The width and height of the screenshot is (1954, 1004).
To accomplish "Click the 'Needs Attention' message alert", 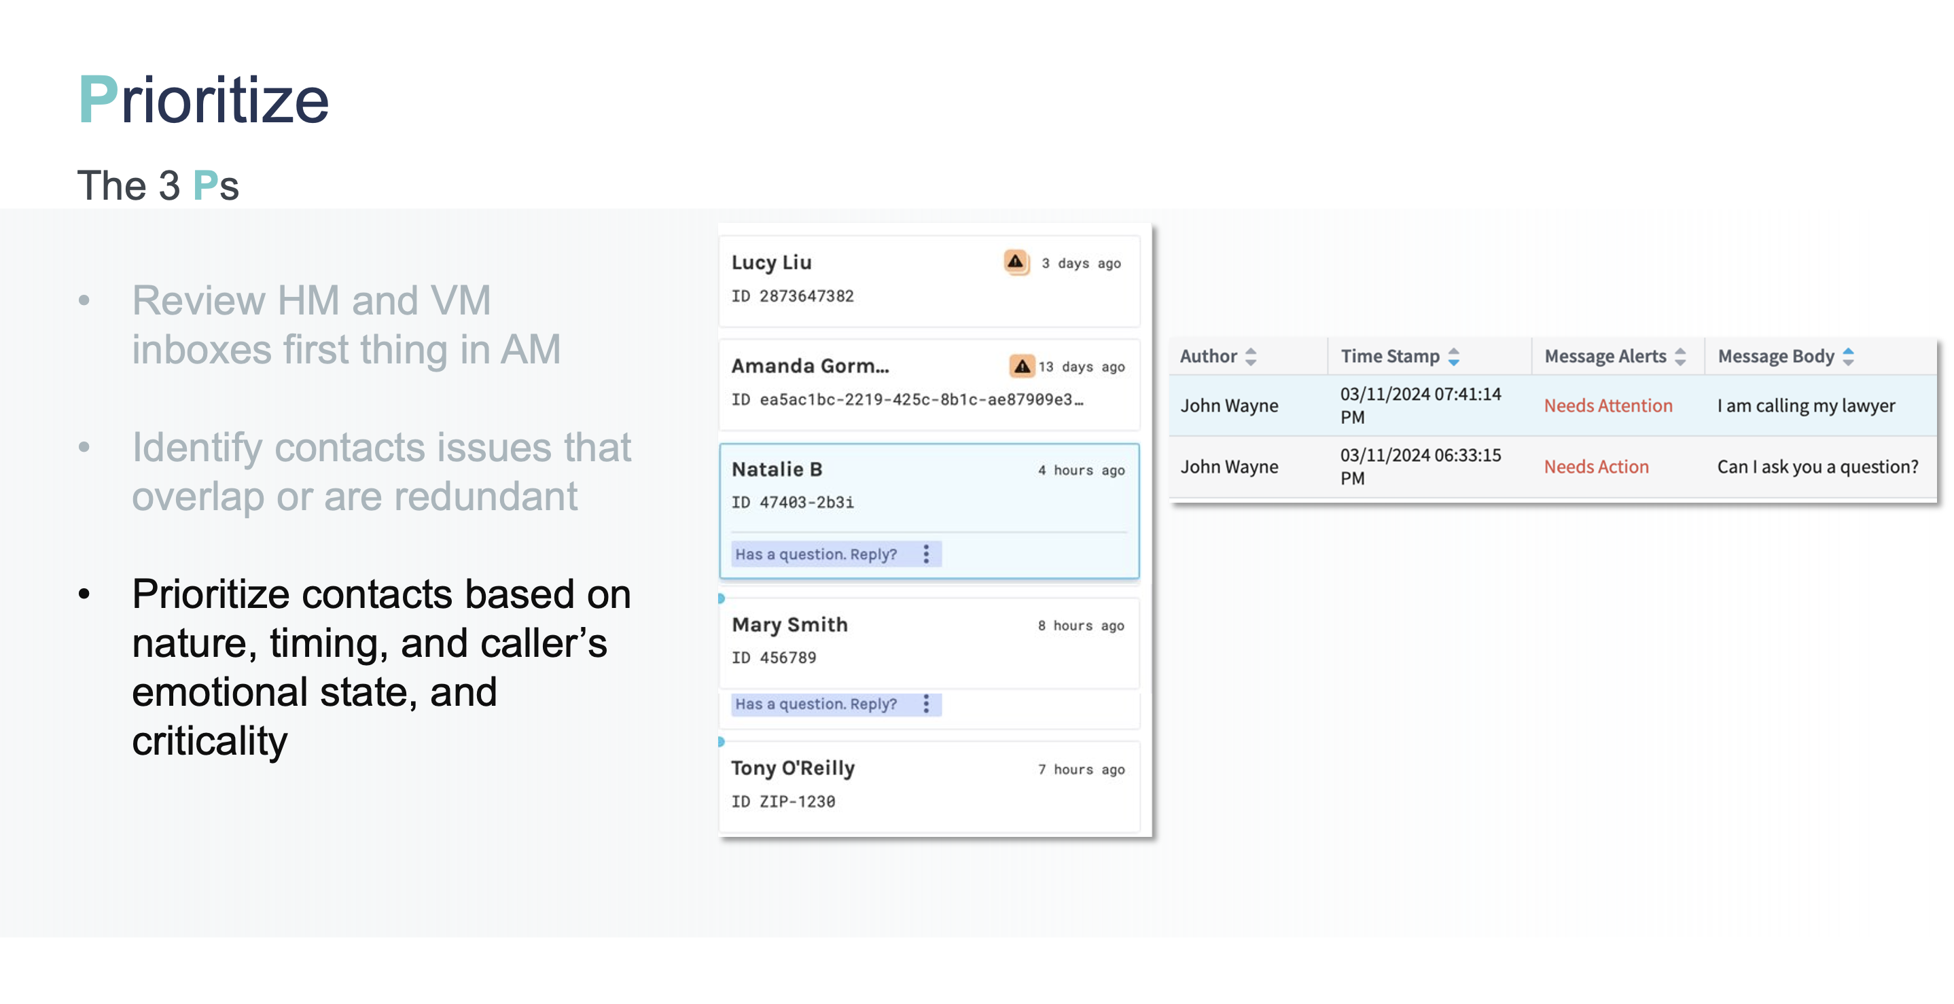I will [x=1607, y=406].
